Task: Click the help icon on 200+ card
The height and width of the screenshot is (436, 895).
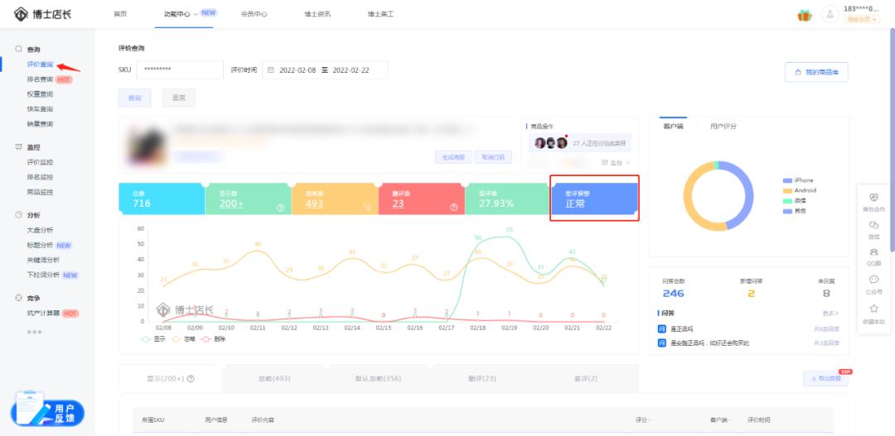Action: point(280,208)
